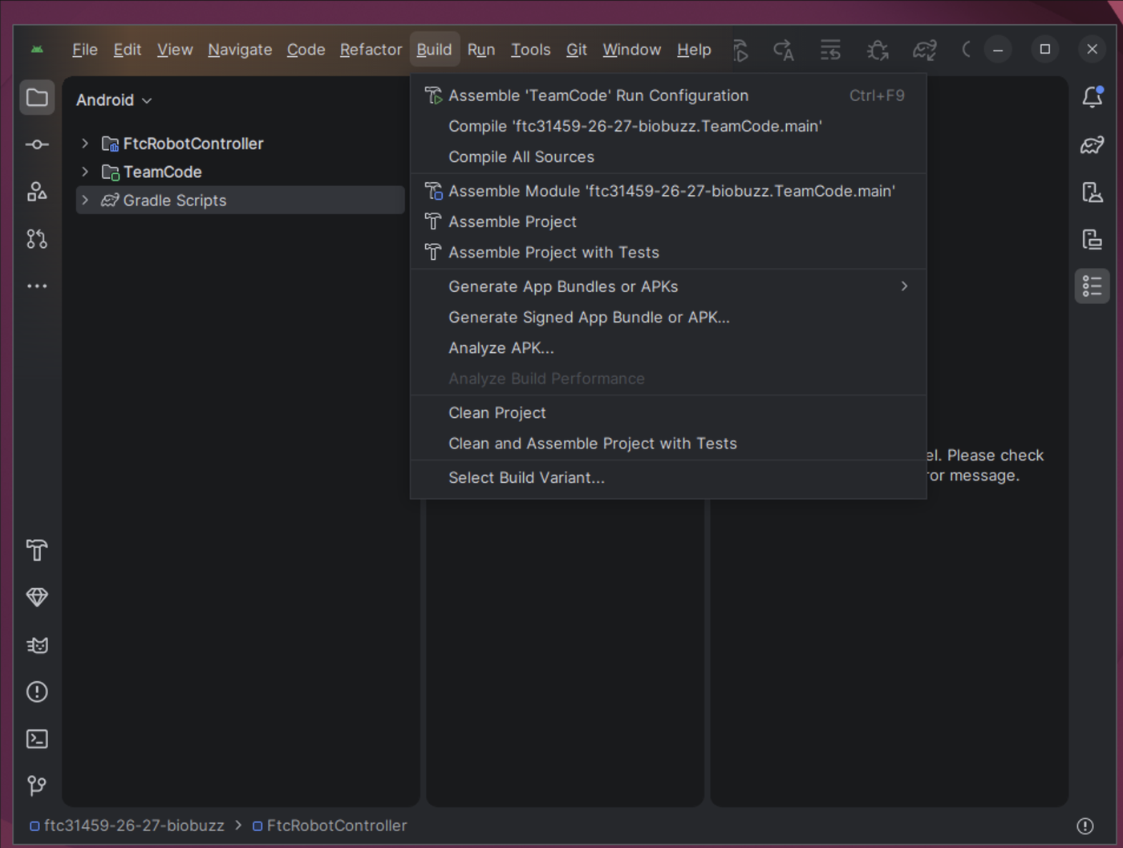Expand the TeamCode module arrow

click(x=85, y=172)
